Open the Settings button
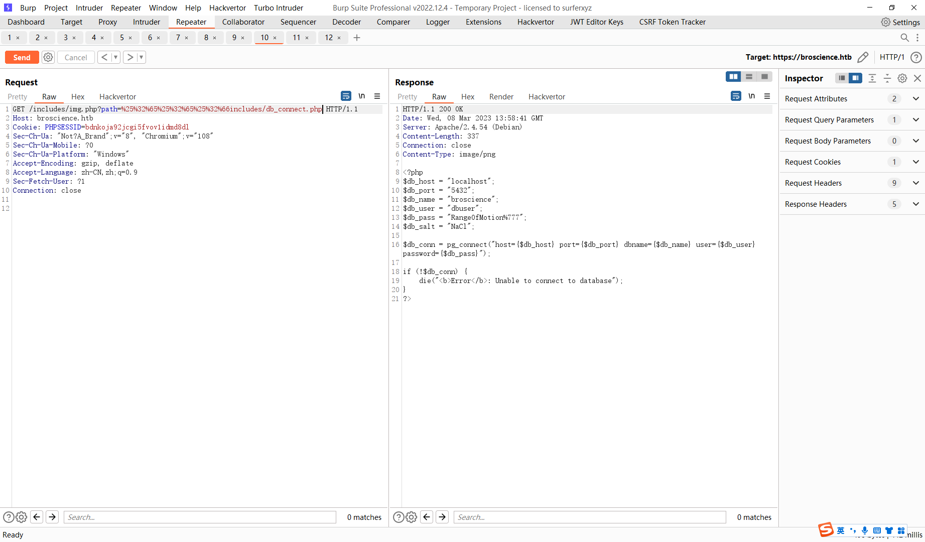 (900, 22)
